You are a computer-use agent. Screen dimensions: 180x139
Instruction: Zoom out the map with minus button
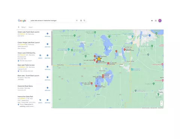click(161, 105)
